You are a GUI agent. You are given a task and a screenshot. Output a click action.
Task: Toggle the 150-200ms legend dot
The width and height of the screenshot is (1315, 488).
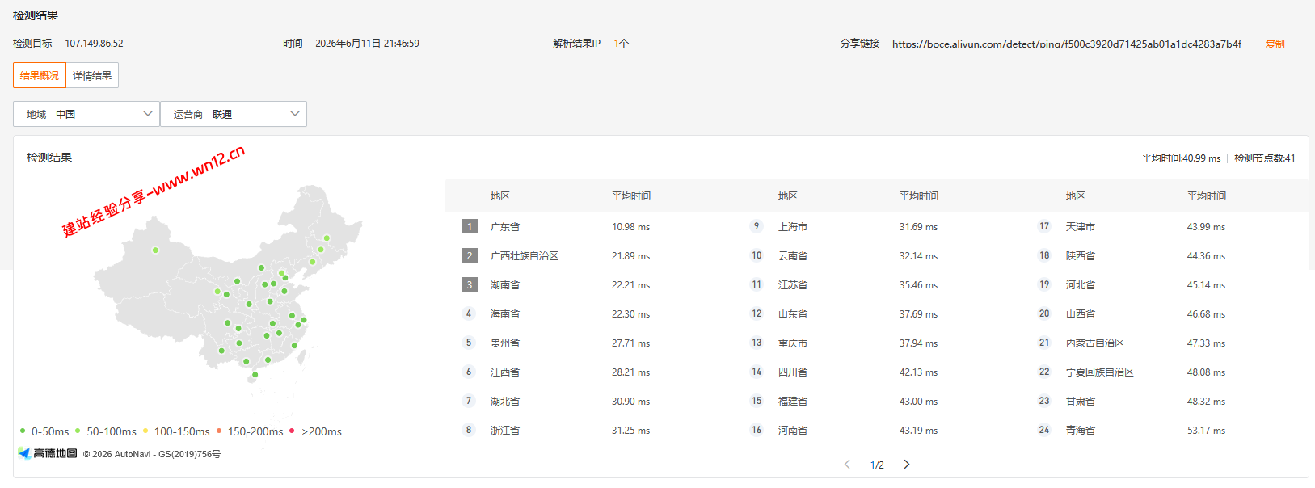point(219,431)
